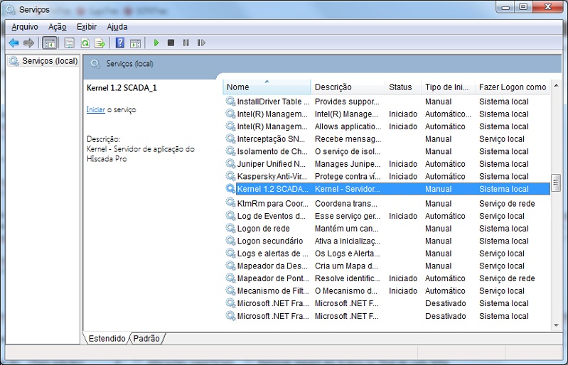Switch to the Estendido tab
The width and height of the screenshot is (568, 365).
tap(107, 338)
